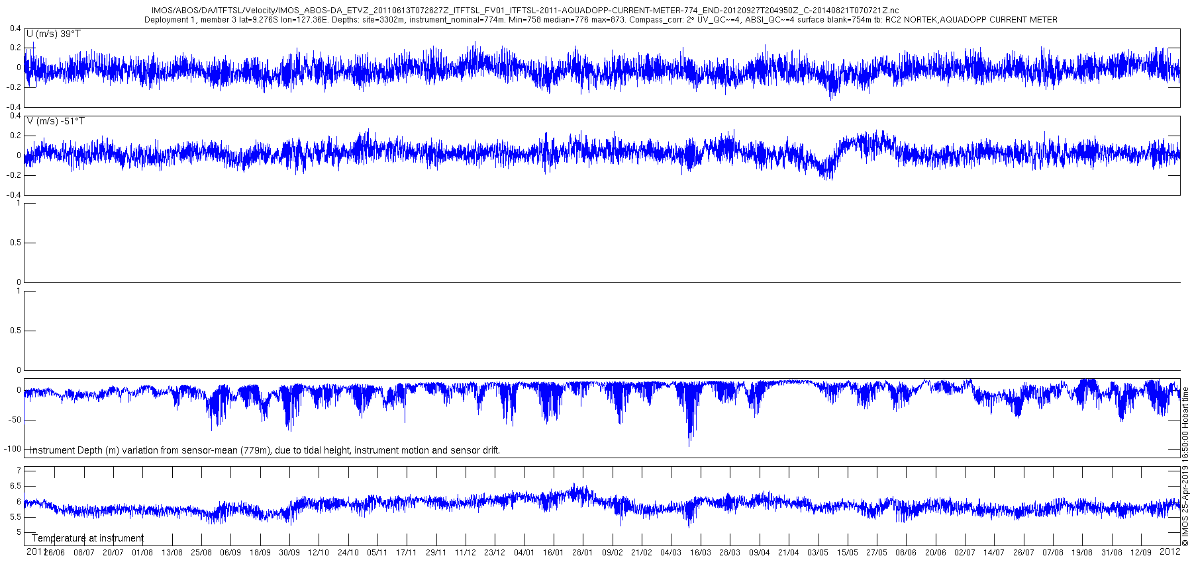Click inside the instrument depth variation plot

(602, 418)
